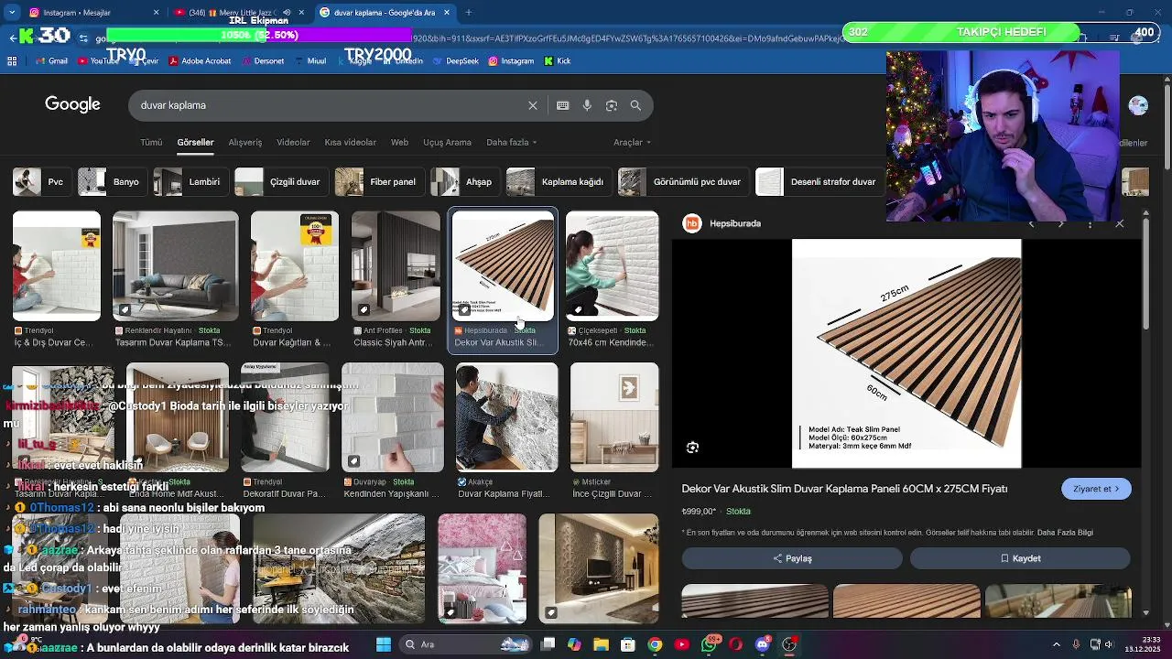1172x659 pixels.
Task: Open Gmail bookmark
Action: coord(51,61)
